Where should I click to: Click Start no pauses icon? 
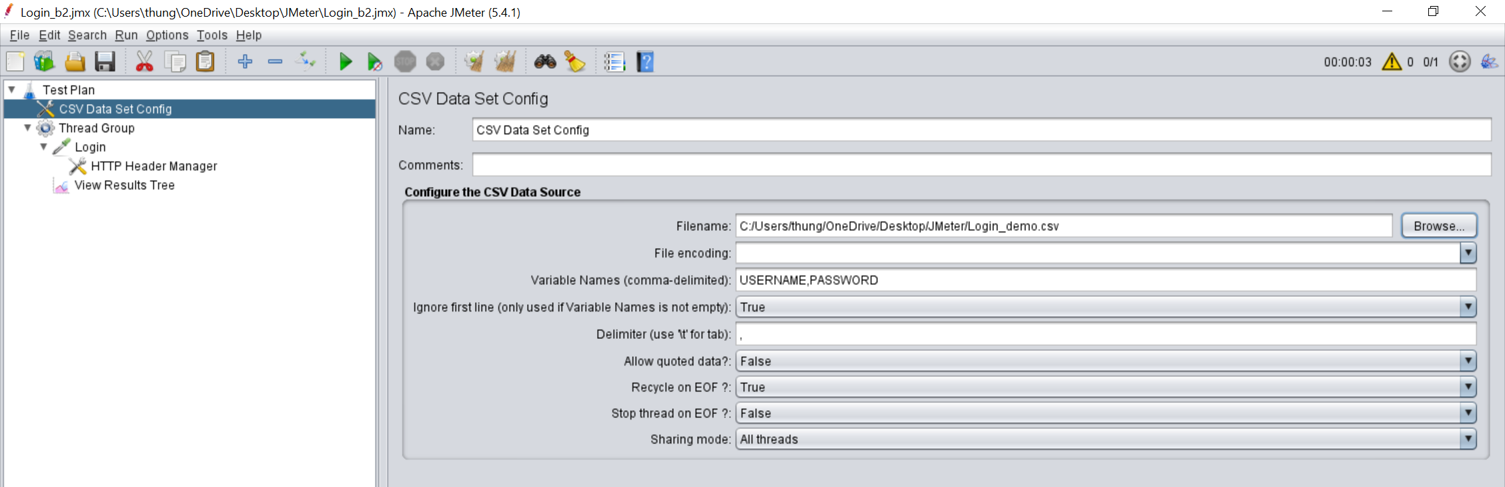click(x=375, y=62)
